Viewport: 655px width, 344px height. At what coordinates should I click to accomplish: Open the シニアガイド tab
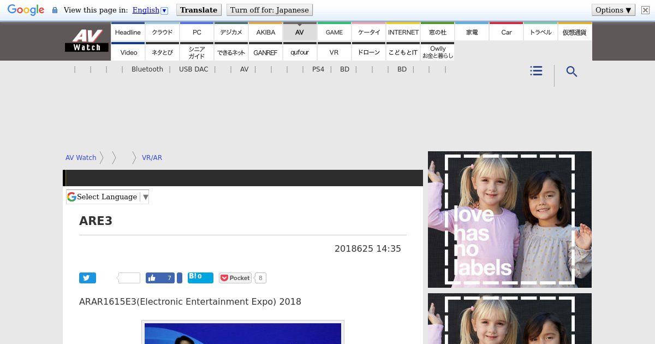pyautogui.click(x=196, y=52)
